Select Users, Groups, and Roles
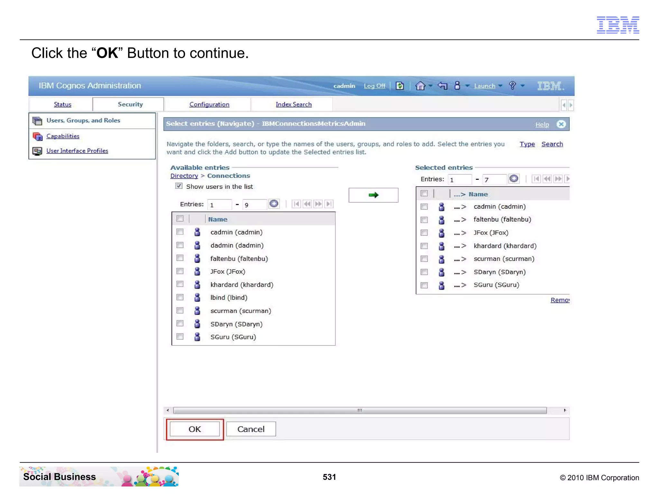The width and height of the screenshot is (659, 494). (83, 120)
